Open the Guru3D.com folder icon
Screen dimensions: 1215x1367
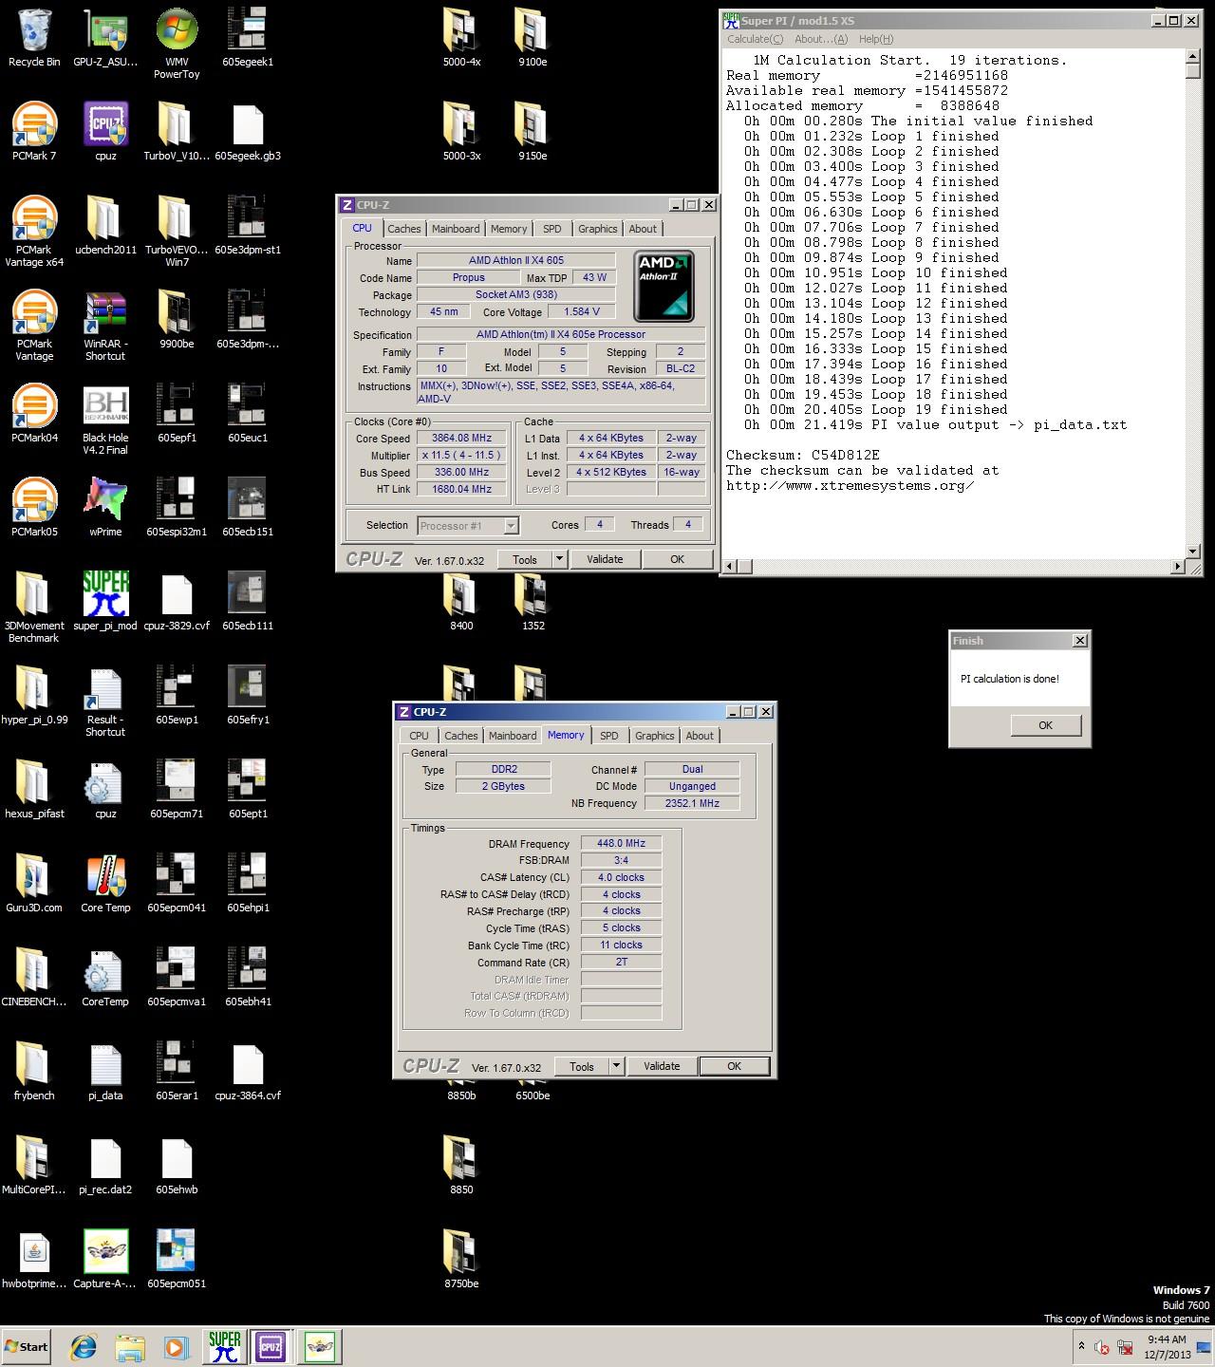coord(34,884)
